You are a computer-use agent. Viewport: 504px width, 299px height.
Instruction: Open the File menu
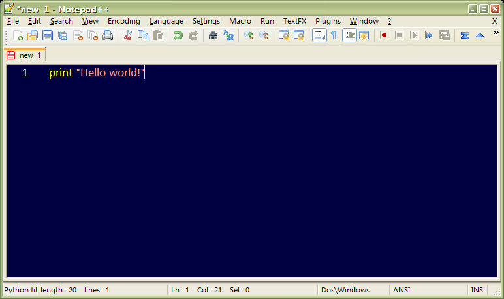[x=13, y=22]
